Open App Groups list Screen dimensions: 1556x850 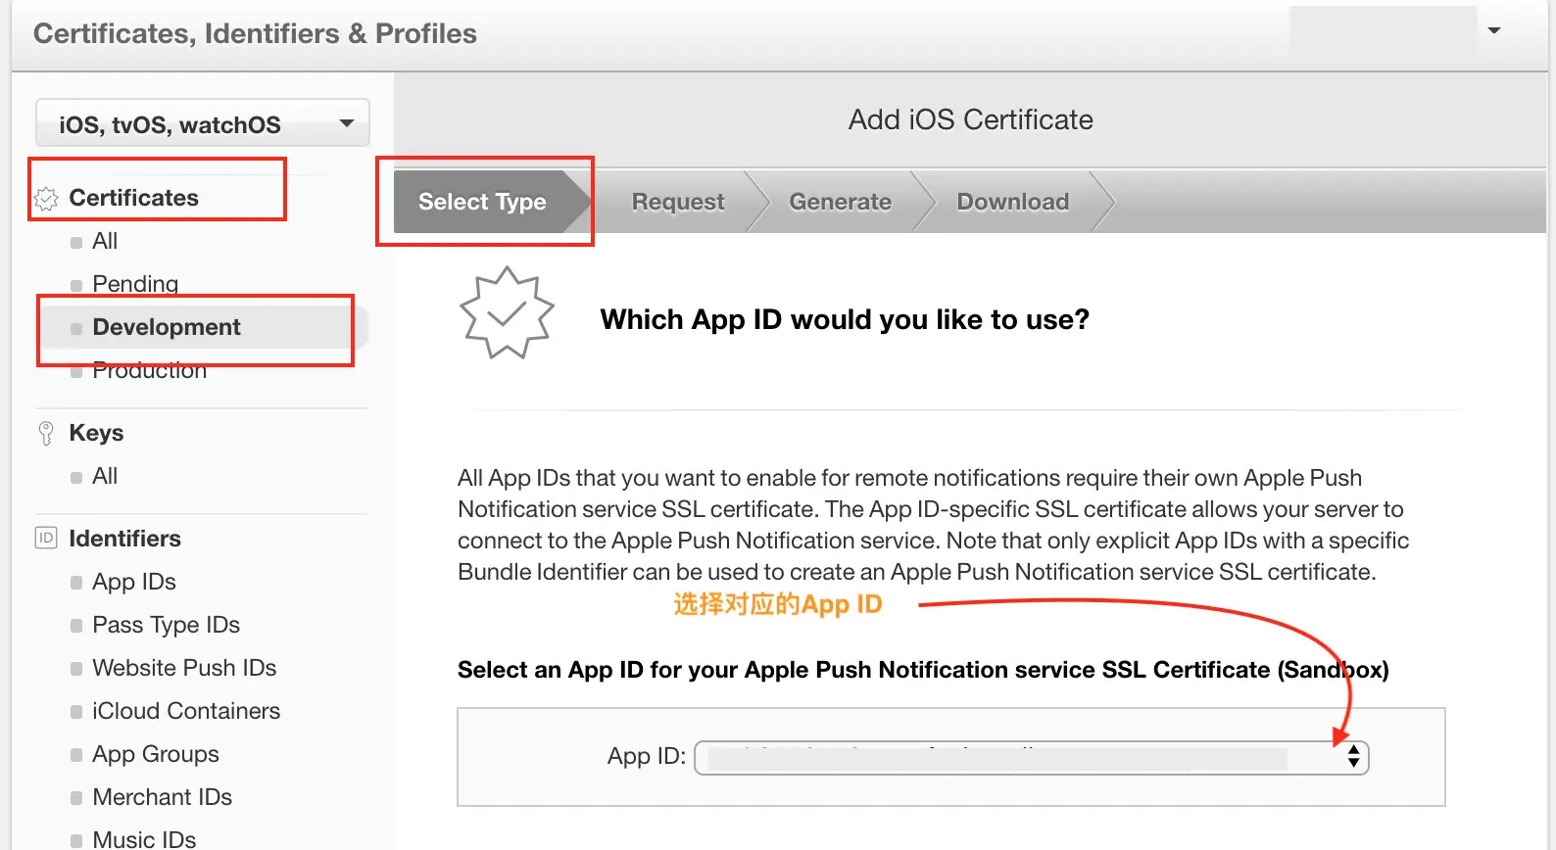tap(156, 754)
